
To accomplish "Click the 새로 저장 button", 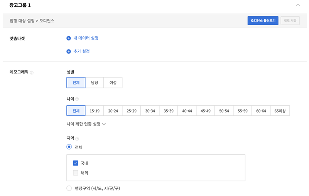I will pyautogui.click(x=290, y=20).
